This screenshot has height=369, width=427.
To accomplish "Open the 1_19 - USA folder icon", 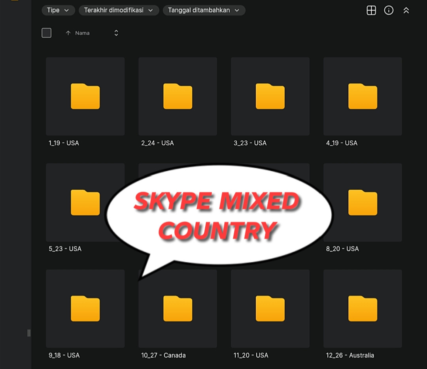I will (x=85, y=96).
